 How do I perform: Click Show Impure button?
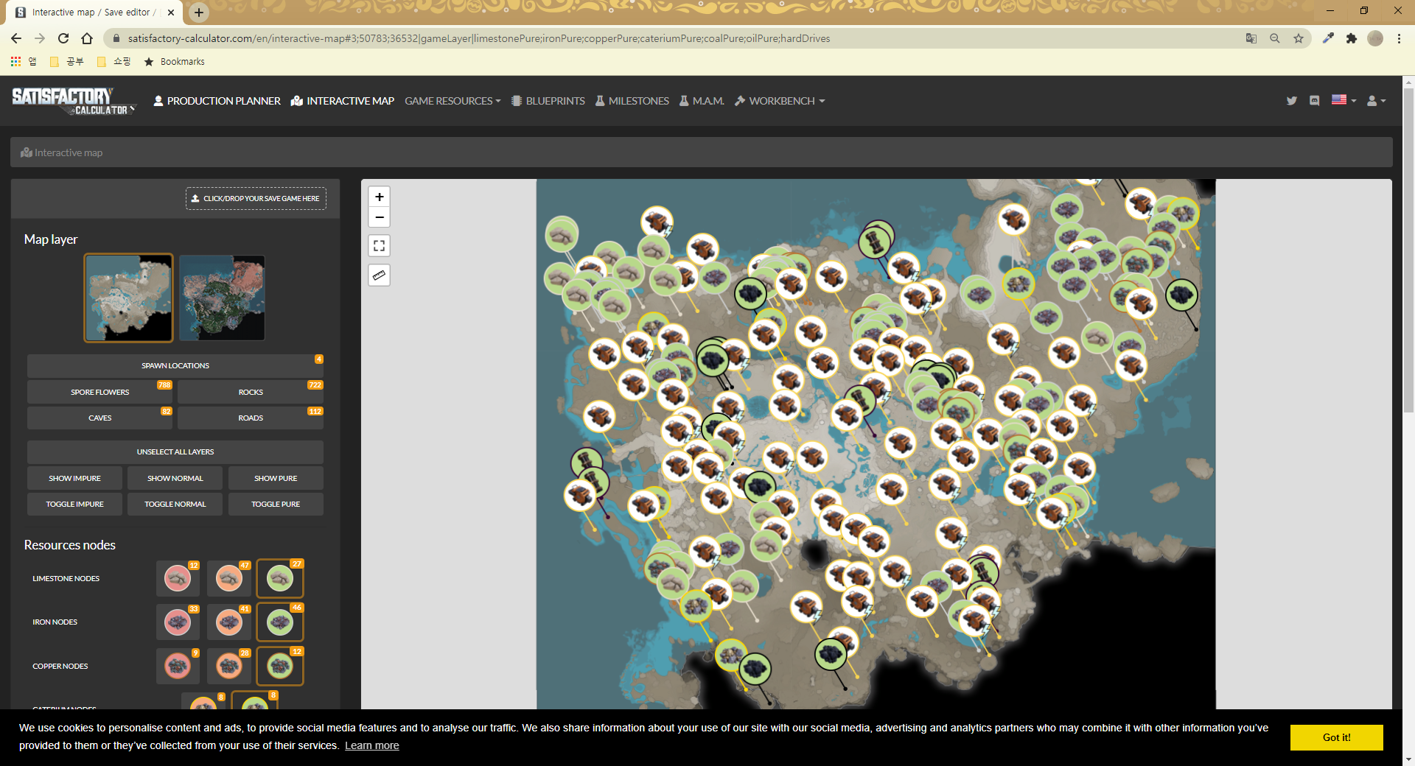74,478
